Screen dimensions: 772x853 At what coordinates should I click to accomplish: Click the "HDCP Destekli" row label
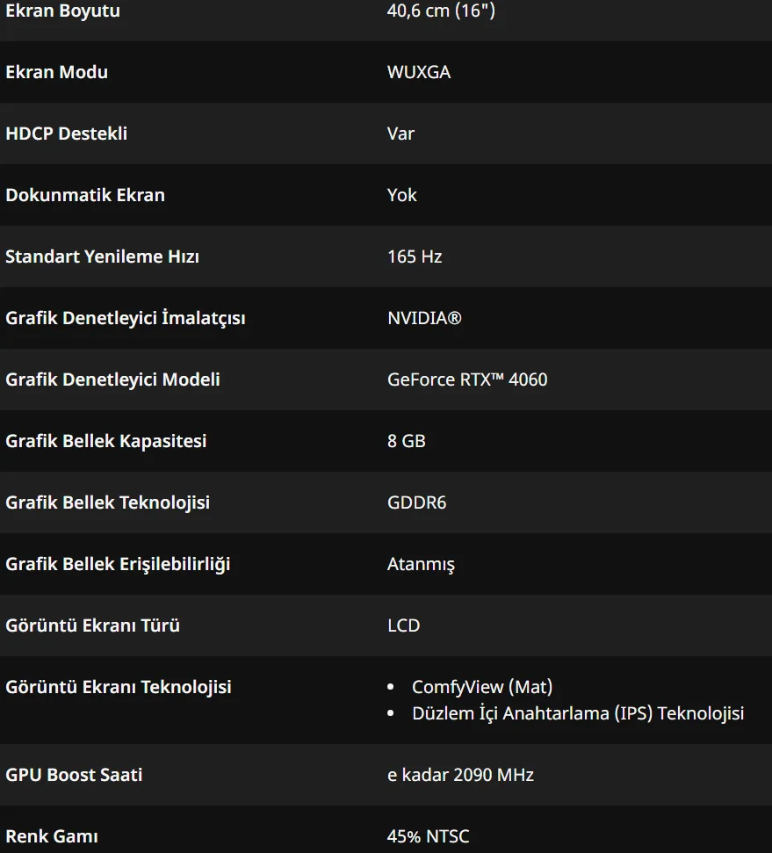coord(67,134)
